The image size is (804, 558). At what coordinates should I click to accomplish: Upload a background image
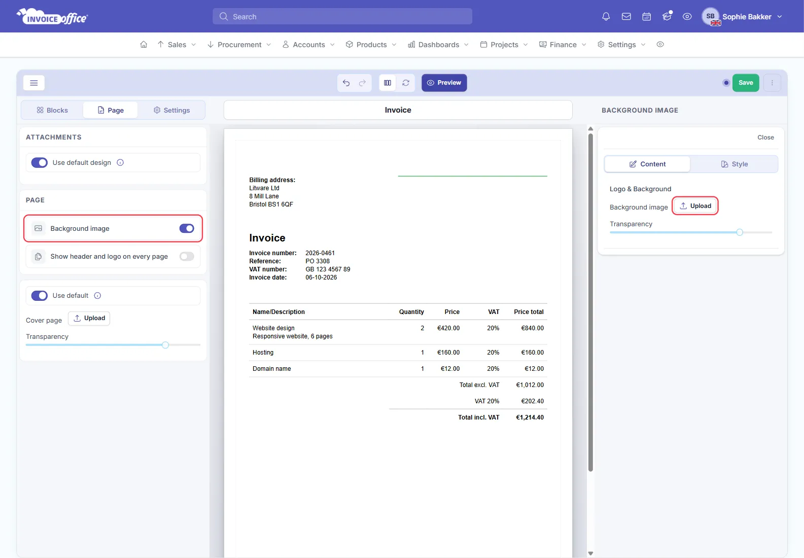point(695,206)
